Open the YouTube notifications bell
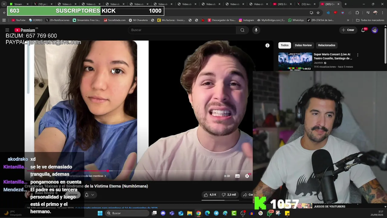The height and width of the screenshot is (218, 387). pyautogui.click(x=363, y=30)
